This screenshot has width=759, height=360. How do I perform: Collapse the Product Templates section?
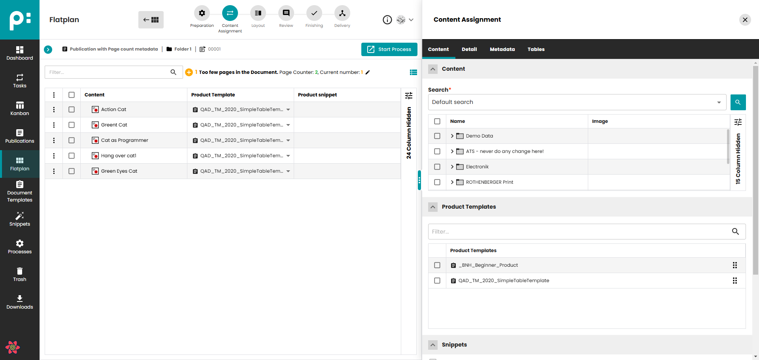[433, 207]
